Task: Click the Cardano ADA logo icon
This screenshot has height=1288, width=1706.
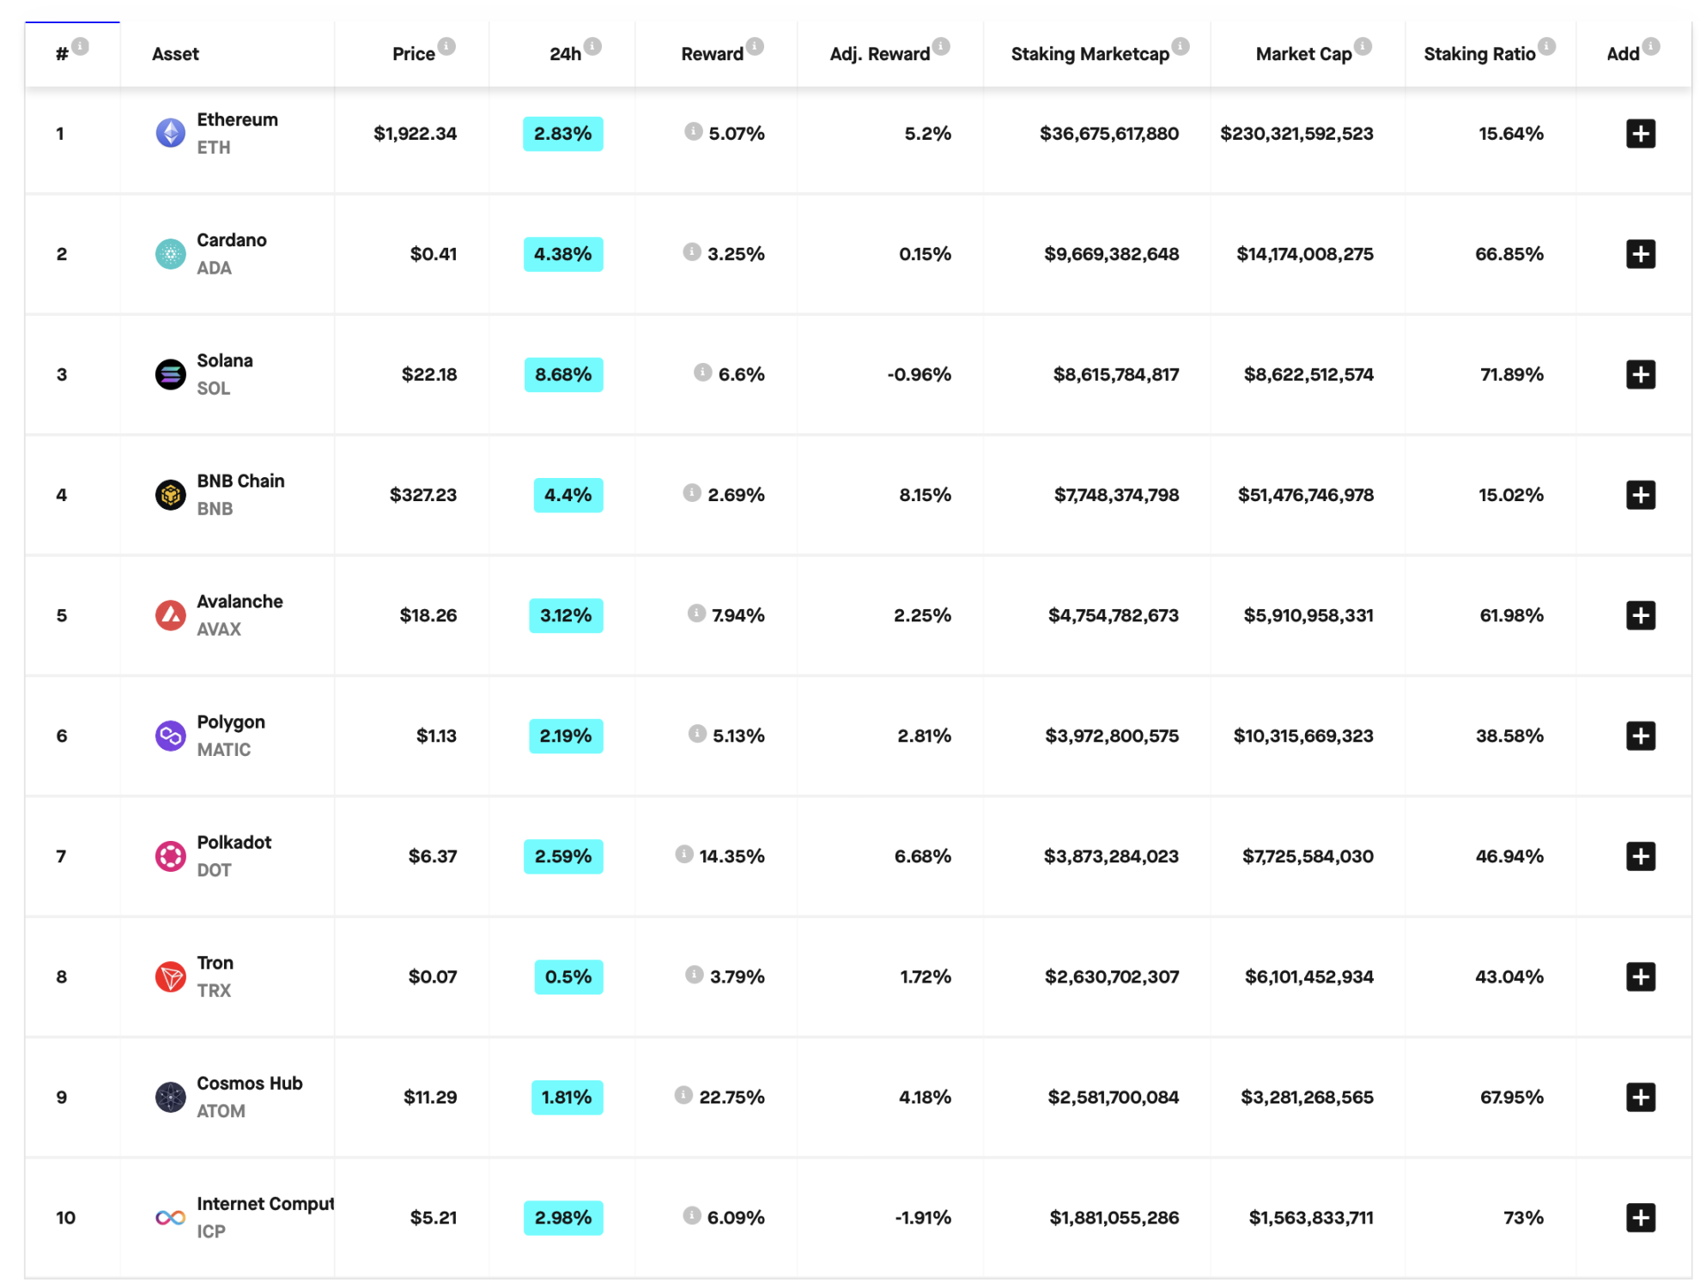Action: coord(170,253)
